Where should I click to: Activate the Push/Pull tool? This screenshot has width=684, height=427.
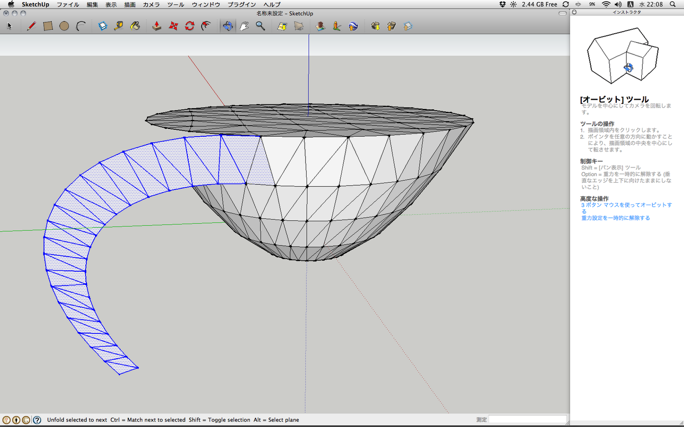[157, 26]
